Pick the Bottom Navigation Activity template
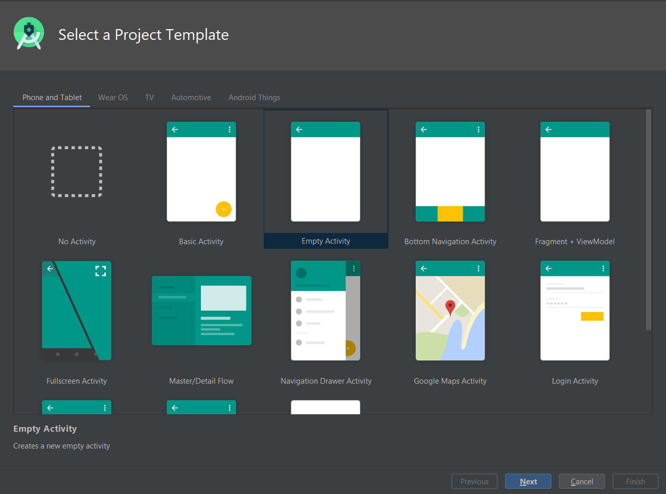The image size is (666, 494). (x=450, y=172)
